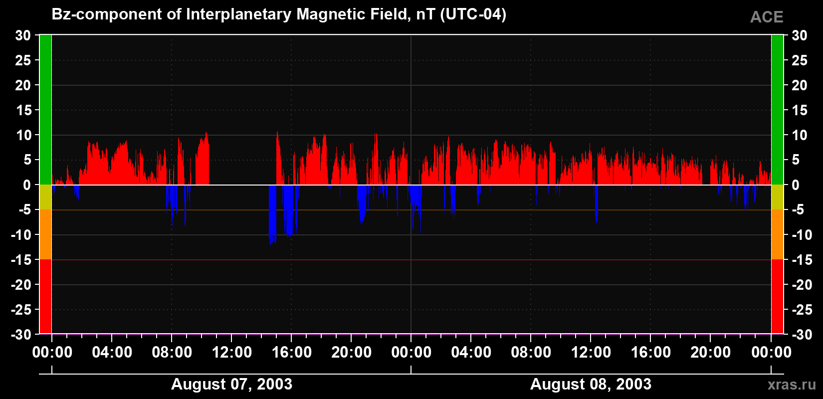Click the orange band on the right scale
This screenshot has width=823, height=399.
pos(777,234)
